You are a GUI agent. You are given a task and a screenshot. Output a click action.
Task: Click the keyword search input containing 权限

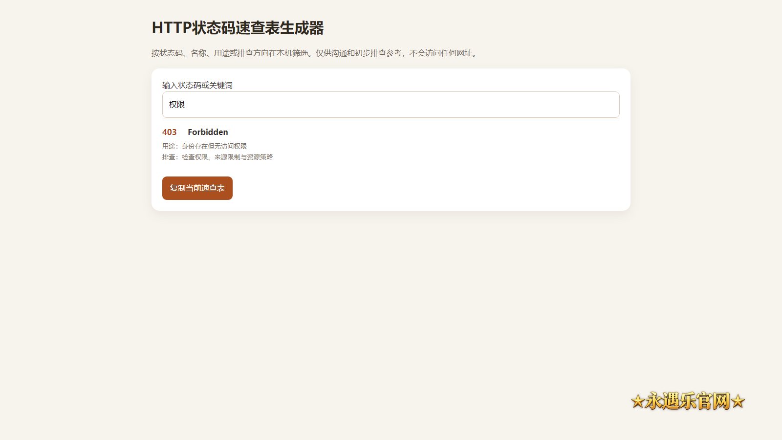pyautogui.click(x=391, y=105)
